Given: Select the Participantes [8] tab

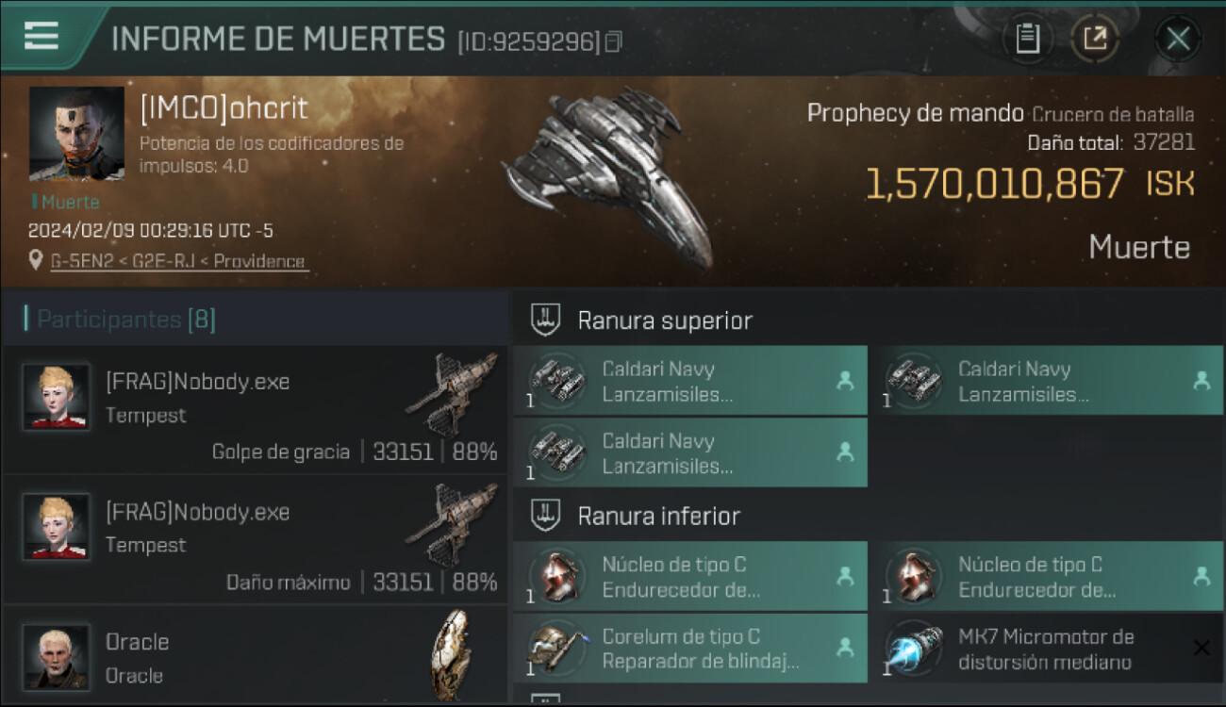Looking at the screenshot, I should point(126,320).
